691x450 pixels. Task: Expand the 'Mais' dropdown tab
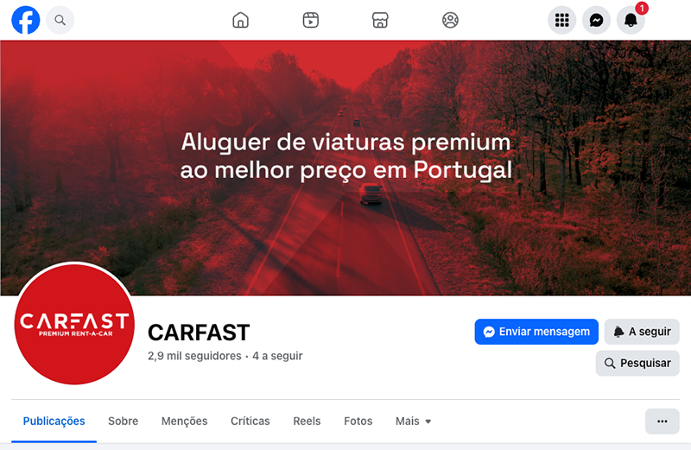tap(413, 421)
